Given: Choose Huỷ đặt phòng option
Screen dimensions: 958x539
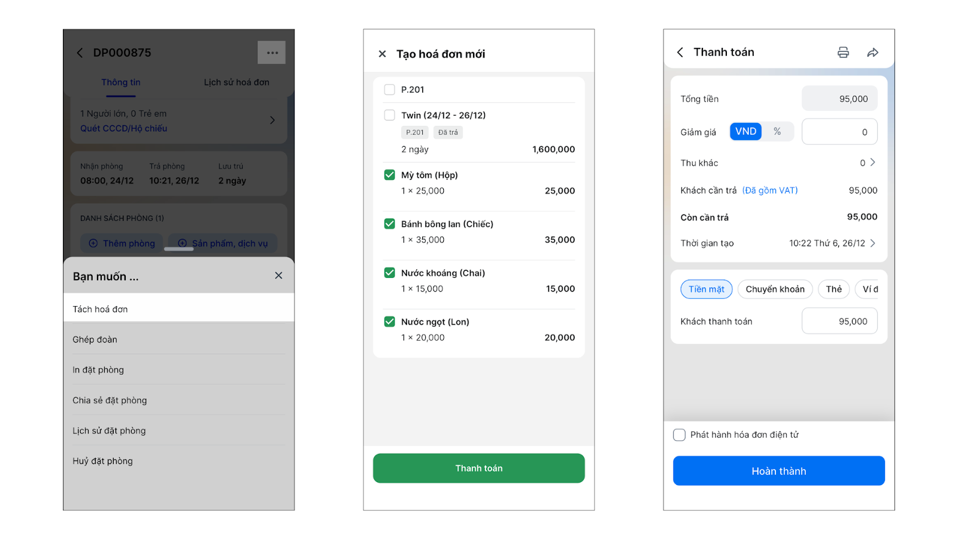Looking at the screenshot, I should click(179, 461).
